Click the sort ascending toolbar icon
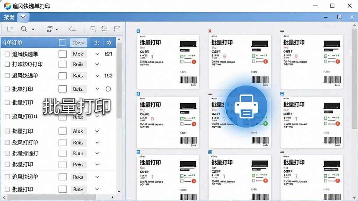358x201 pixels. tap(10, 29)
